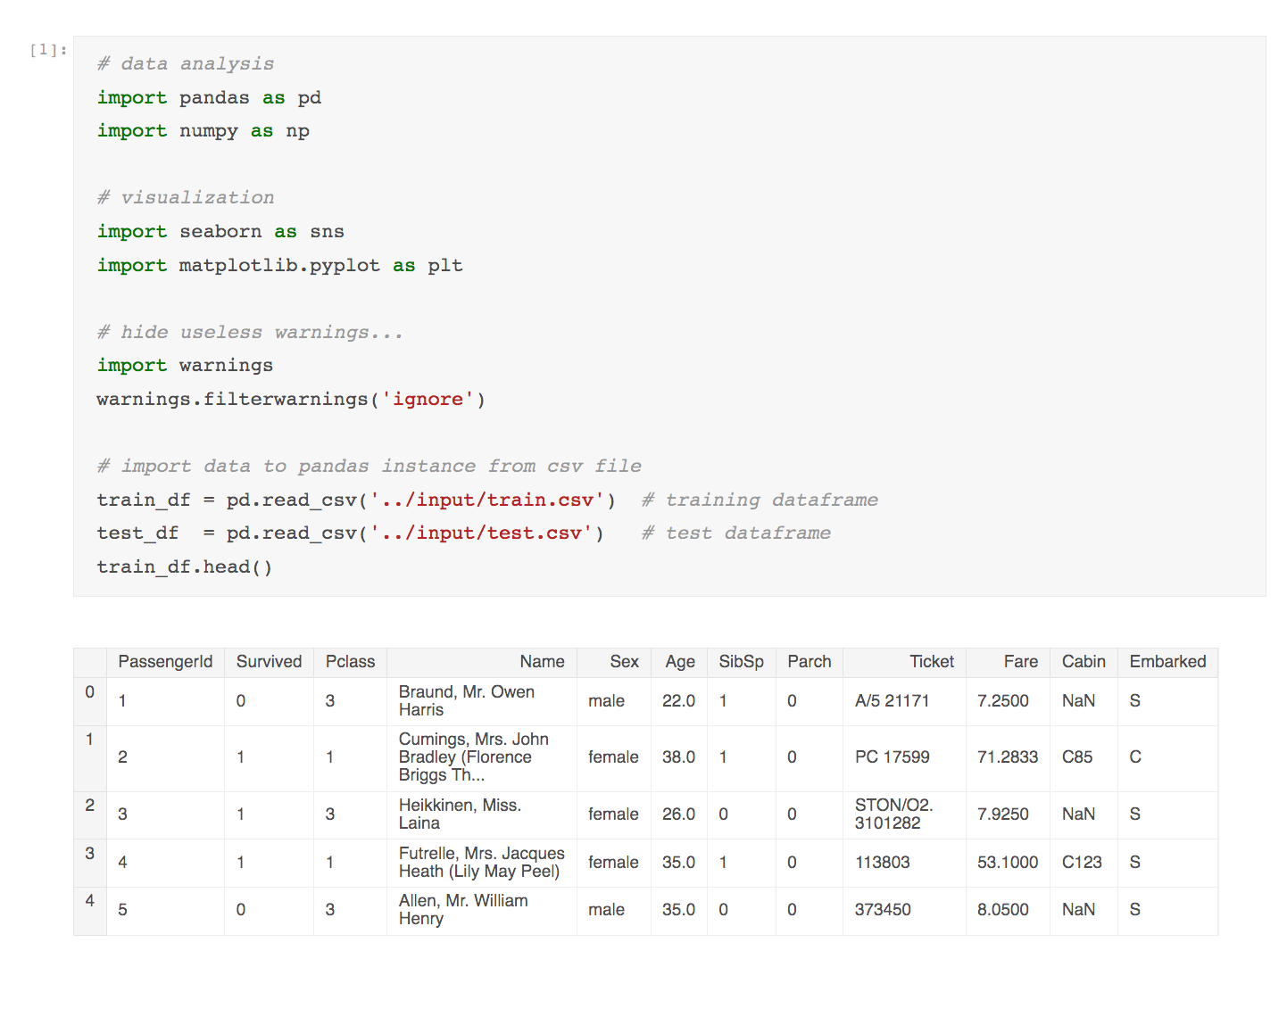Click the '# training dataframe' comment
Screen dimensions: 1287x1017
760,500
